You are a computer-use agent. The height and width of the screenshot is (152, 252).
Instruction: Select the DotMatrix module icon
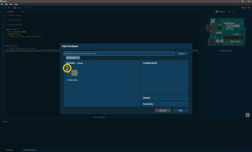73,73
